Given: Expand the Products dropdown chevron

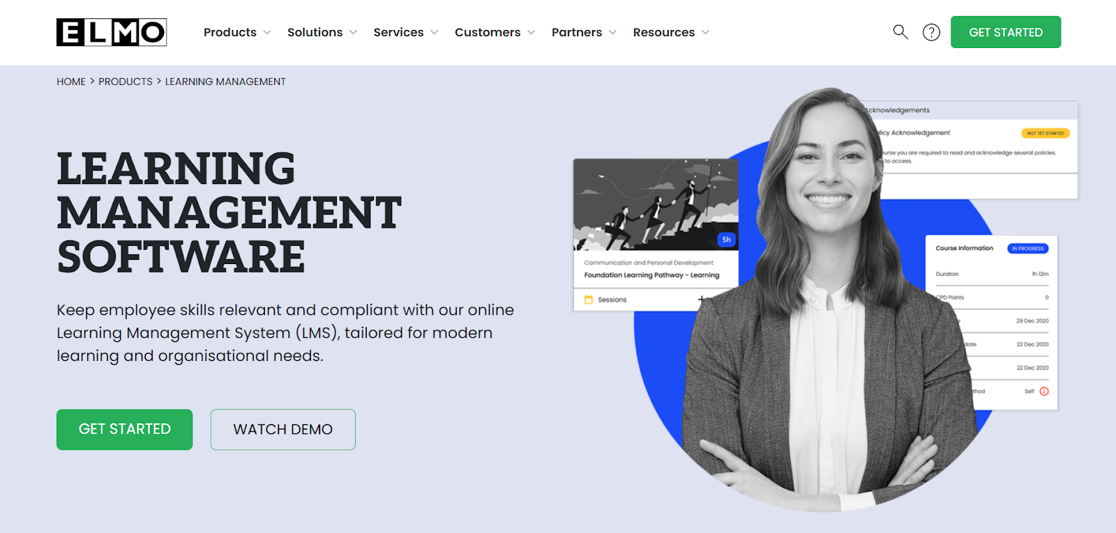Looking at the screenshot, I should 267,33.
